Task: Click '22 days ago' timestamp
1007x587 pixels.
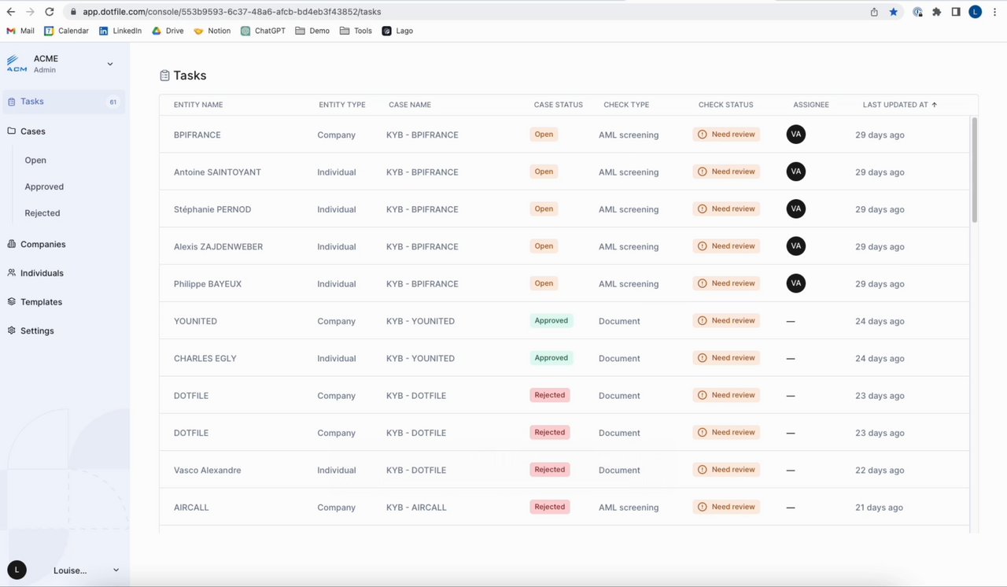Action: coord(880,470)
